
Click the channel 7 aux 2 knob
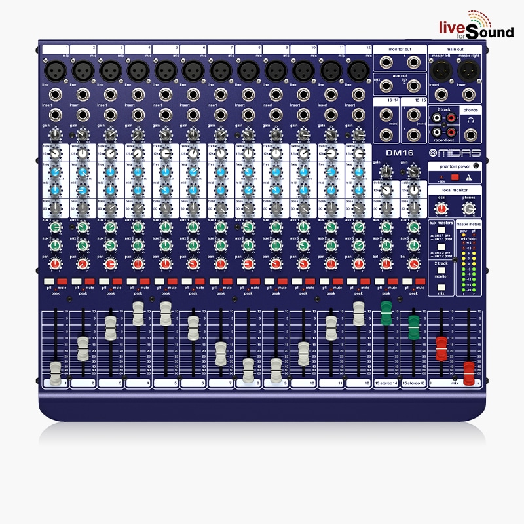(x=221, y=246)
